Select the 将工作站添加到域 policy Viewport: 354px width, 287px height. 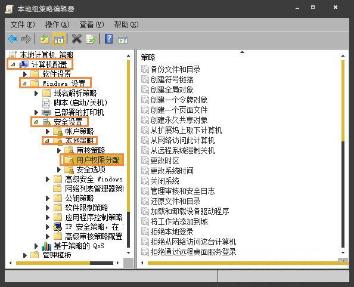179,221
